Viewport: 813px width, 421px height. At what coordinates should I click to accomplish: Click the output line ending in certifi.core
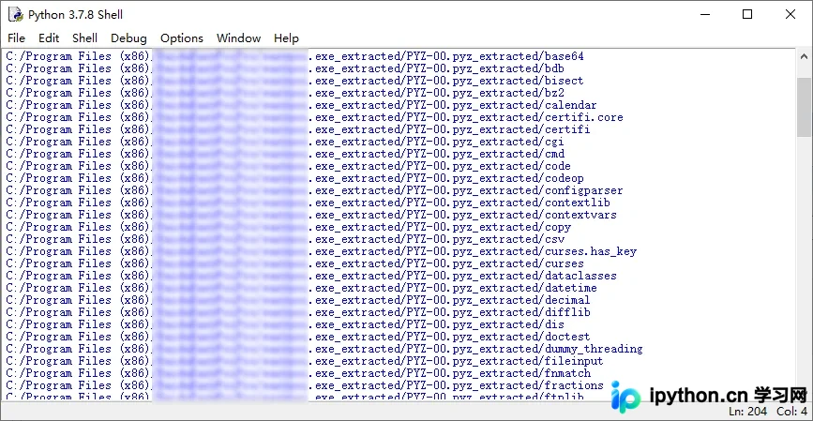(315, 117)
